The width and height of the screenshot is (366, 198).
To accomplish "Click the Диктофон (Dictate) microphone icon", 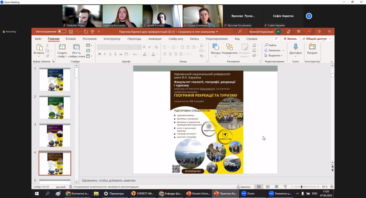I will [x=296, y=47].
